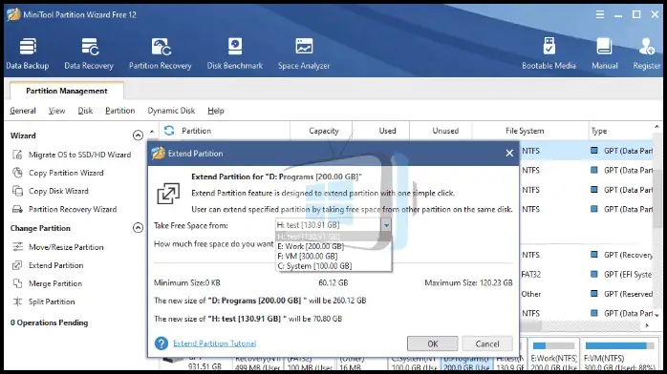Click the Split Partition icon
The image size is (667, 374).
(x=17, y=301)
